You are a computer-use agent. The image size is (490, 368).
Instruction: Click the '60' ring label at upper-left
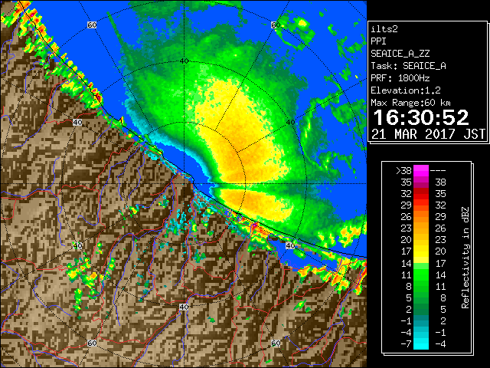pyautogui.click(x=92, y=25)
